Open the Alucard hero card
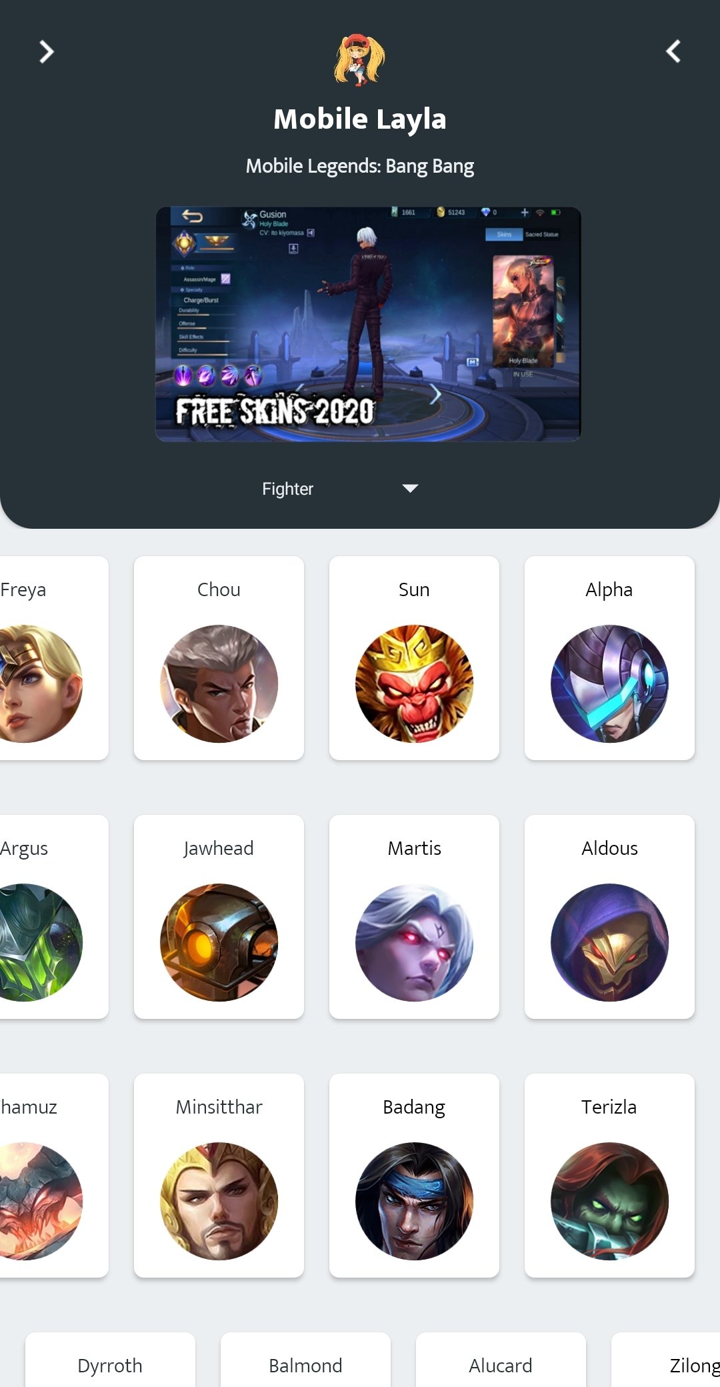The image size is (720, 1387). 501,1360
